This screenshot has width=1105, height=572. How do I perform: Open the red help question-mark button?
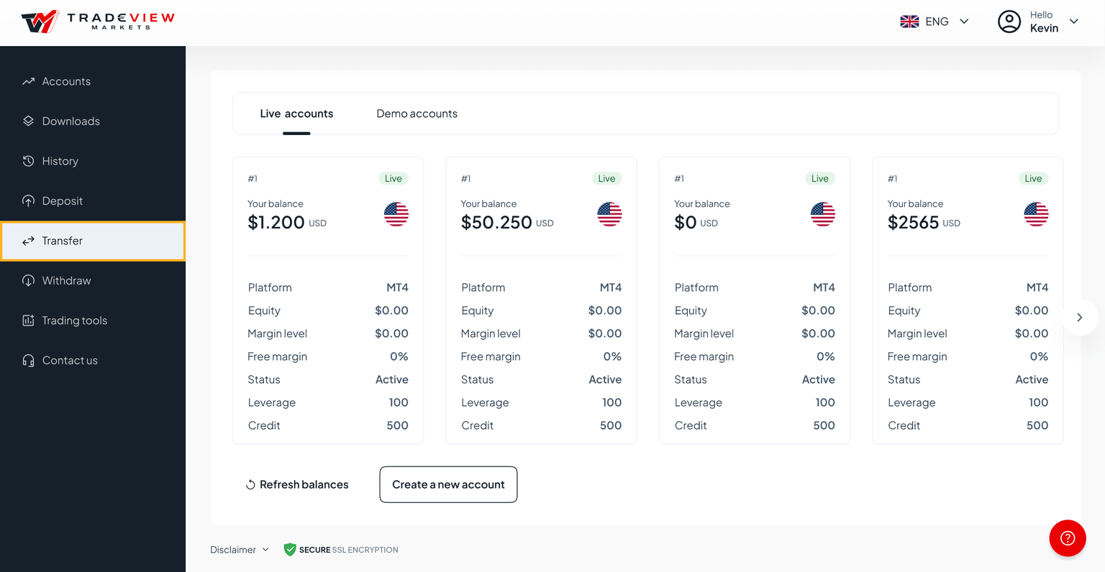[x=1067, y=538]
